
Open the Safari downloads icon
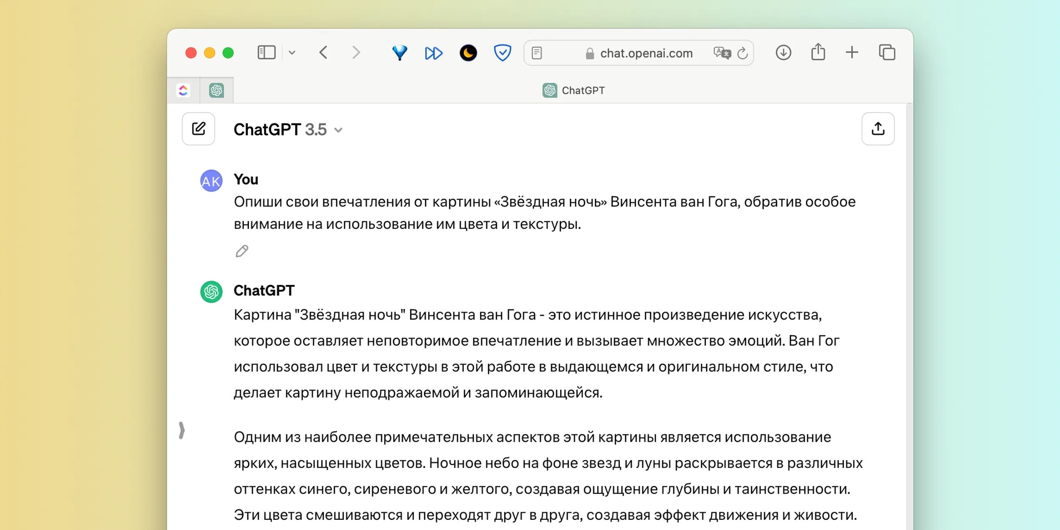[783, 53]
